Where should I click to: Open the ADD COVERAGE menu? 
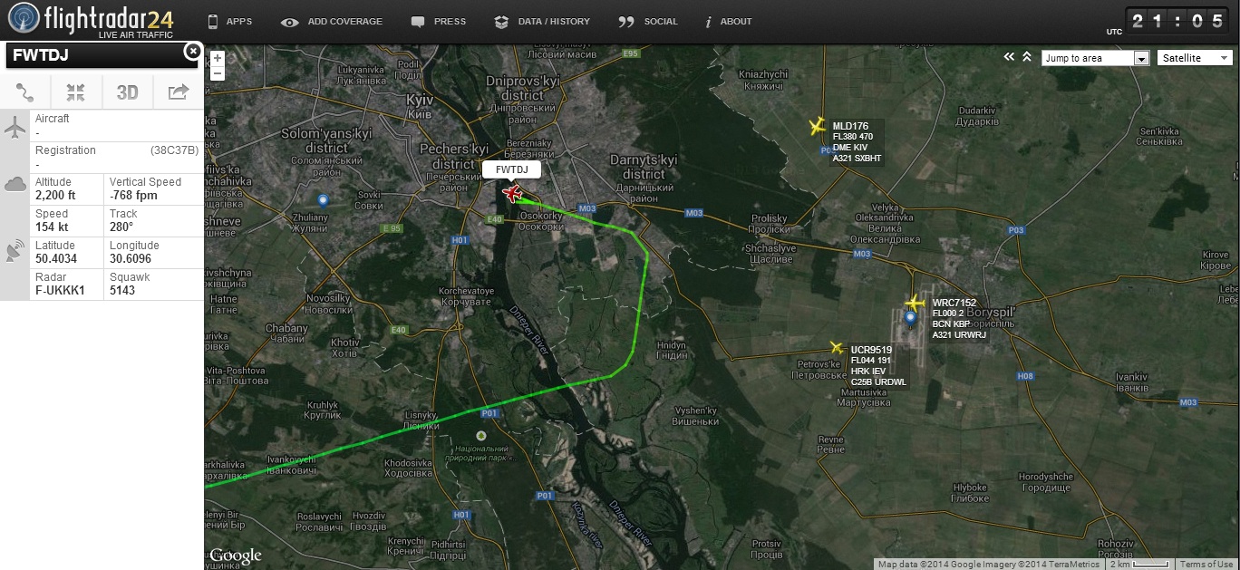[332, 22]
